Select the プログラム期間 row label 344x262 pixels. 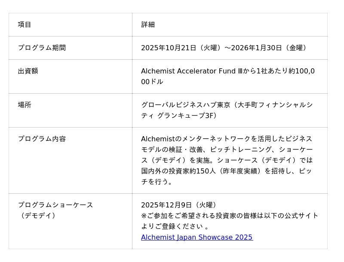42,48
